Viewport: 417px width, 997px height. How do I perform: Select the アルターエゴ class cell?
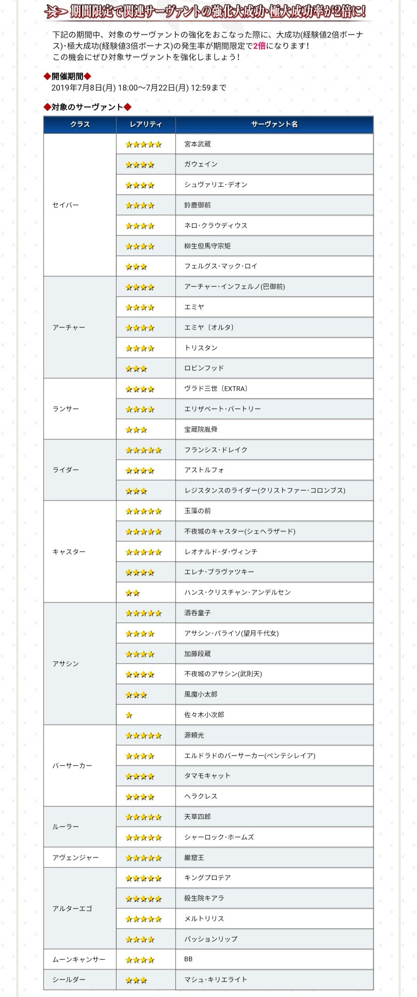tap(73, 909)
